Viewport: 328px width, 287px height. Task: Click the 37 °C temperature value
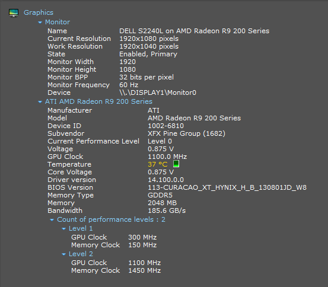(158, 164)
